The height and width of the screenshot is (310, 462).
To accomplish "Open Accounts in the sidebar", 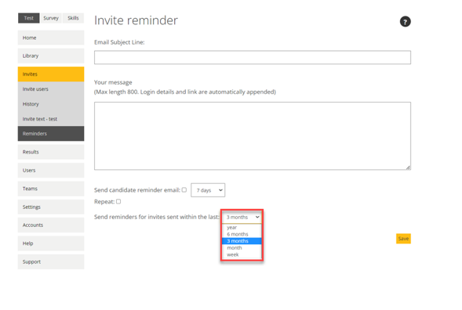I will 51,225.
